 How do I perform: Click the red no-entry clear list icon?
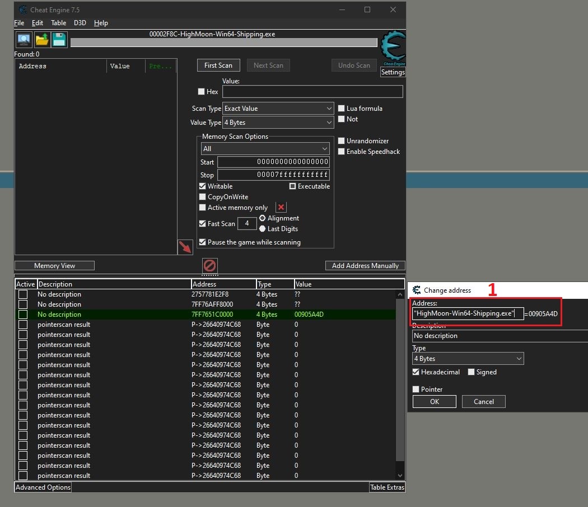209,265
